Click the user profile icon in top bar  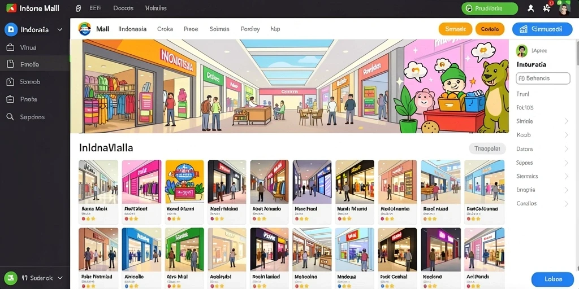pos(530,8)
